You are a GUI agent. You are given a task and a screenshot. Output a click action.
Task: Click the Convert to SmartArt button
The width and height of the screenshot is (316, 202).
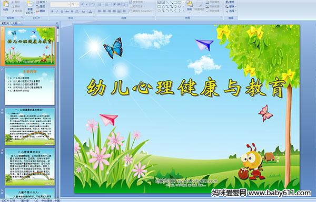point(141,11)
